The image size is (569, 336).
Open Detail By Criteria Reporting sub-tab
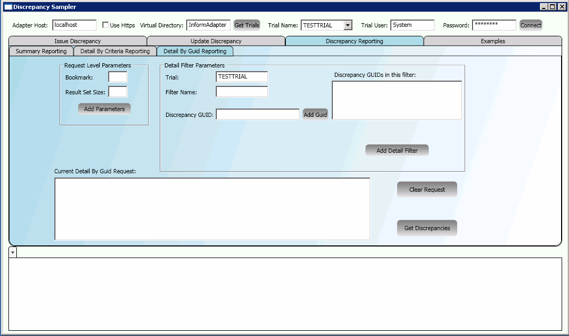[x=115, y=51]
